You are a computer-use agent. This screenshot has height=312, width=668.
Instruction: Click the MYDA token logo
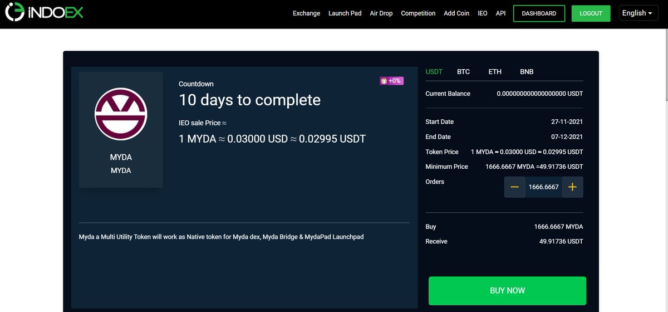click(x=121, y=114)
